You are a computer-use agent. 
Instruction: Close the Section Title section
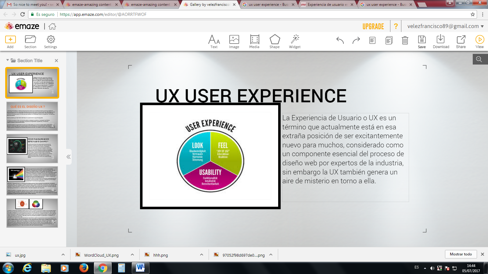56,61
